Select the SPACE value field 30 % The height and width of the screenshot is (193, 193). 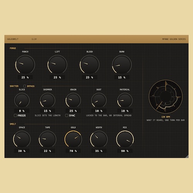(22, 151)
